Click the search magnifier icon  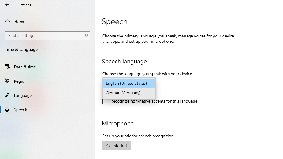click(x=86, y=36)
